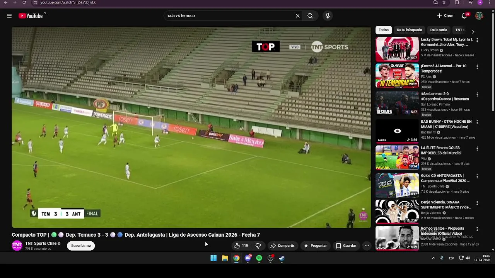Reload the page in Chrome
Viewport: 495px width, 278px height.
24,2
